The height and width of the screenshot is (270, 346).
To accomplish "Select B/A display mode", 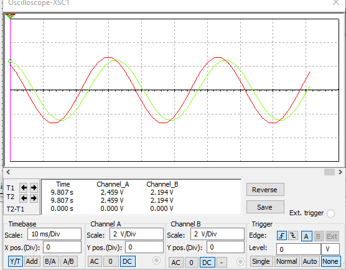I will coord(50,261).
